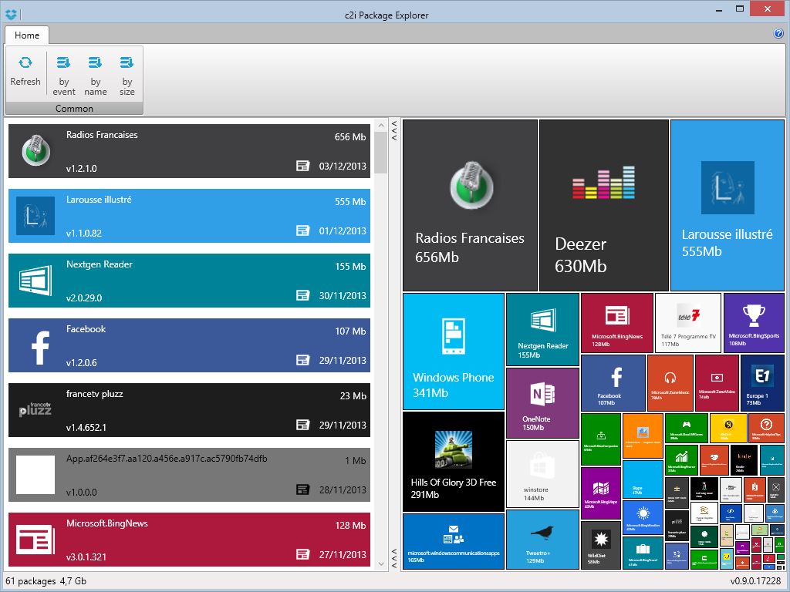Click the package list scrollbar up arrow

pos(381,126)
